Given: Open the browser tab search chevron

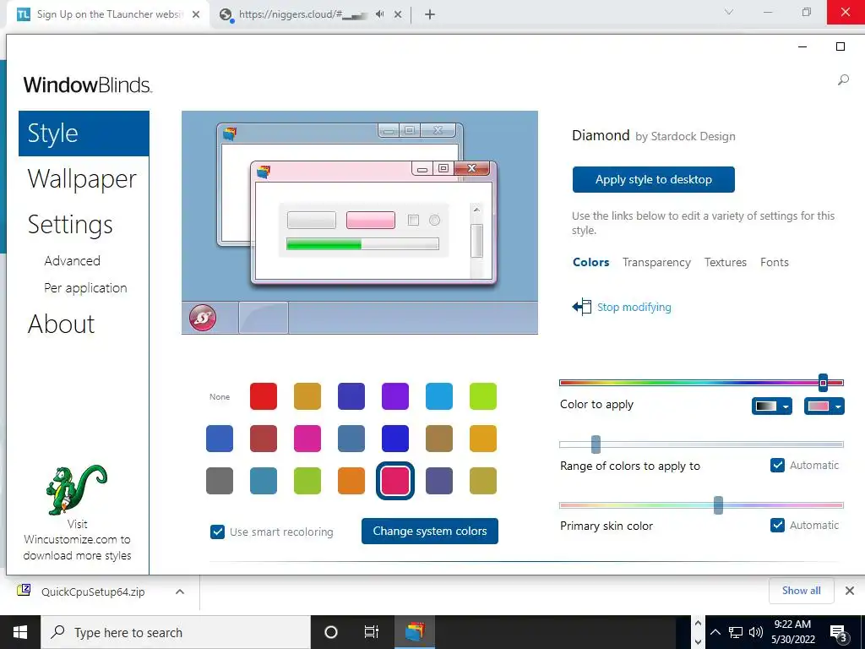Looking at the screenshot, I should pos(729,12).
